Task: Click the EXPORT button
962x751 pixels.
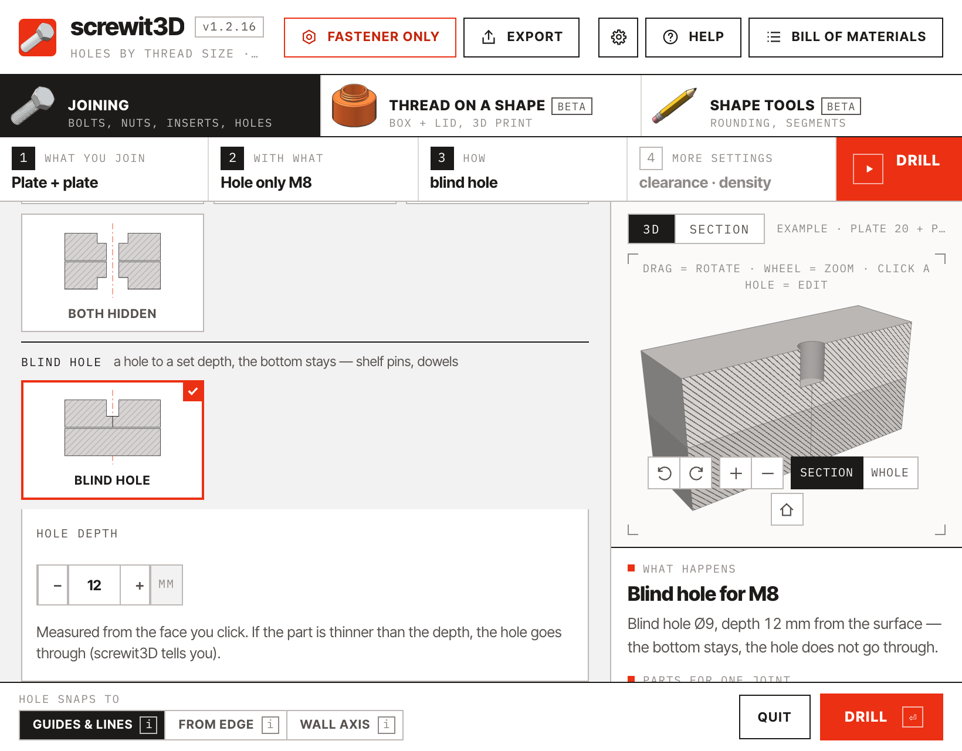Action: pos(521,38)
